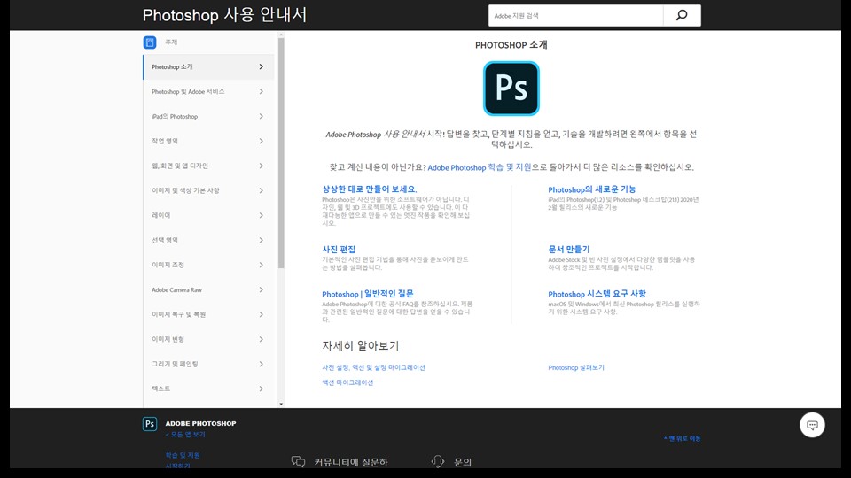The width and height of the screenshot is (851, 478).
Task: Open the chat bubble icon
Action: pyautogui.click(x=812, y=425)
